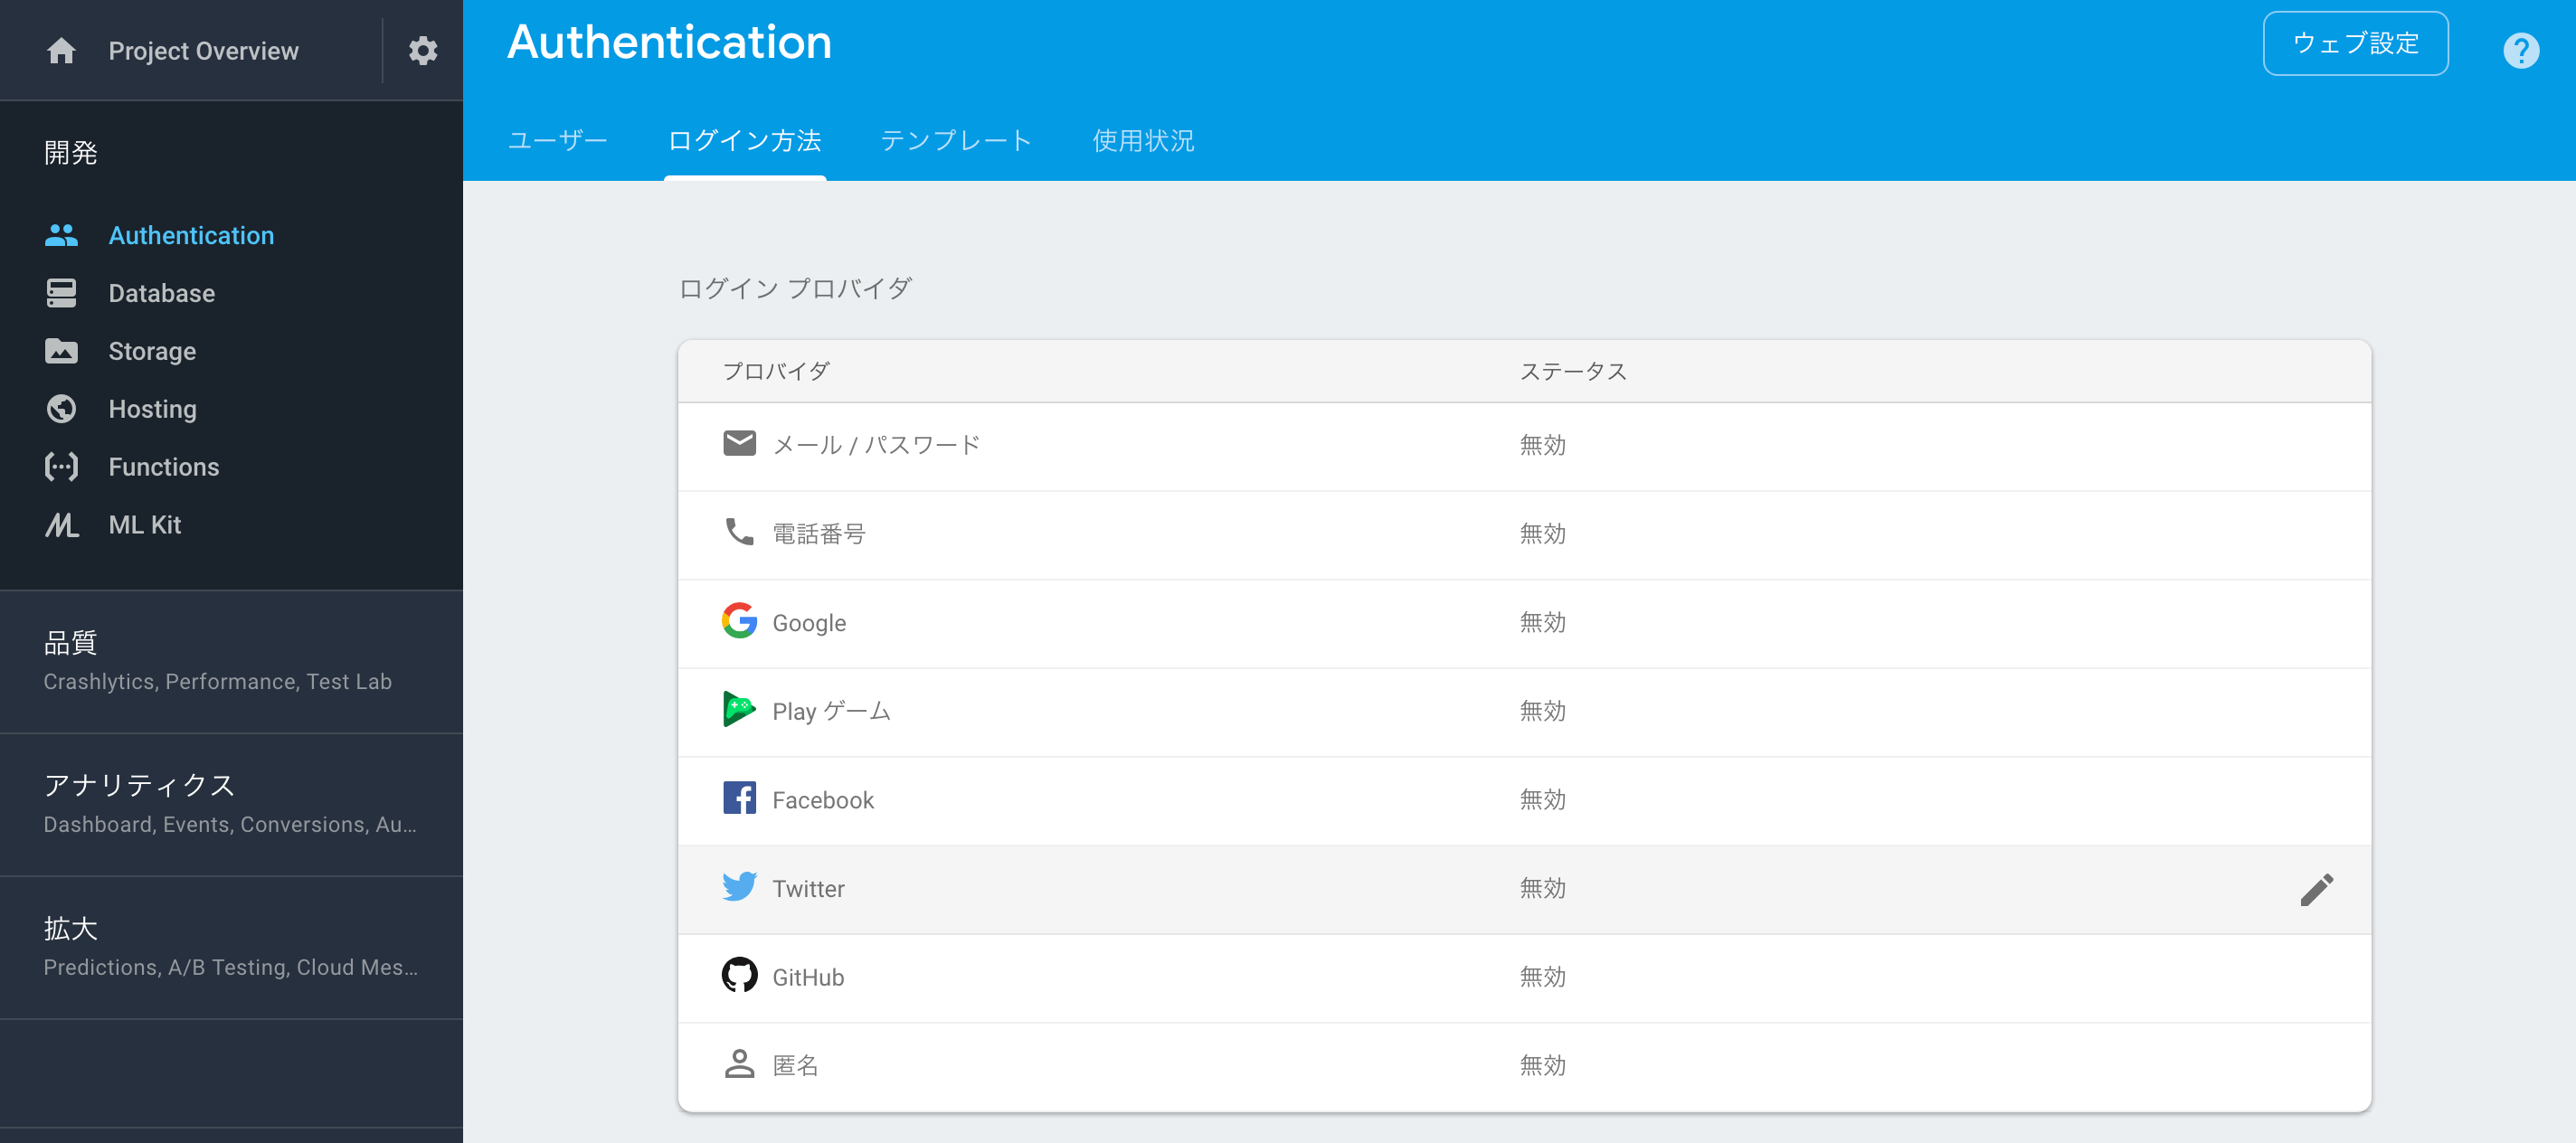Select the メール / パスワード provider row
The image size is (2576, 1143).
click(x=1524, y=446)
